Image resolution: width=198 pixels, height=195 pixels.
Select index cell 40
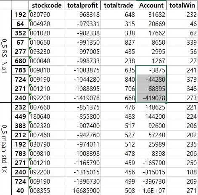click(x=20, y=190)
